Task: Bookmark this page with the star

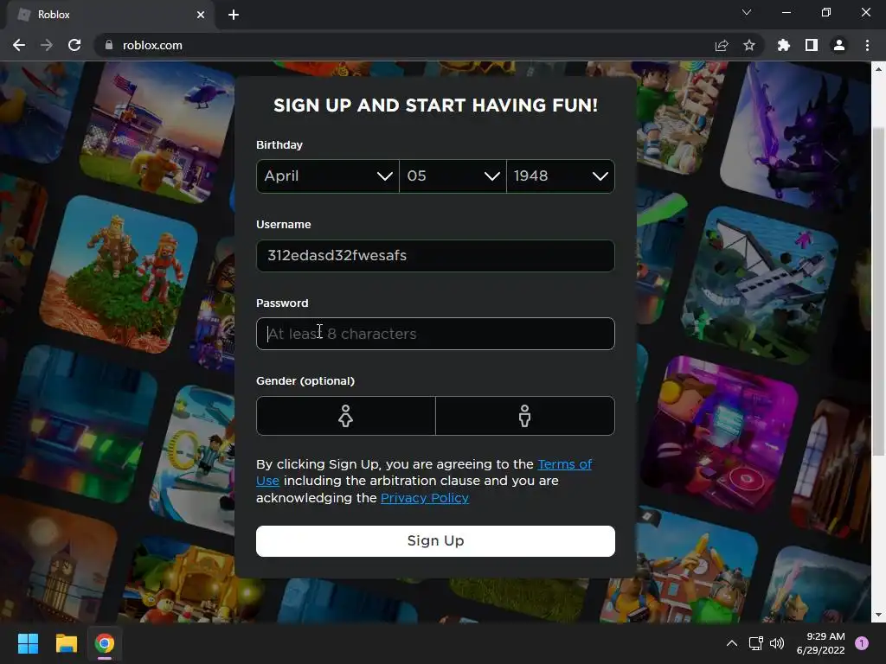Action: tap(749, 45)
